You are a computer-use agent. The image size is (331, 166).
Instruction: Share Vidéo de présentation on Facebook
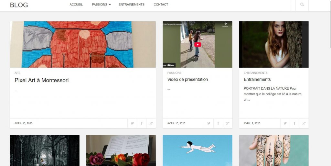click(218, 123)
